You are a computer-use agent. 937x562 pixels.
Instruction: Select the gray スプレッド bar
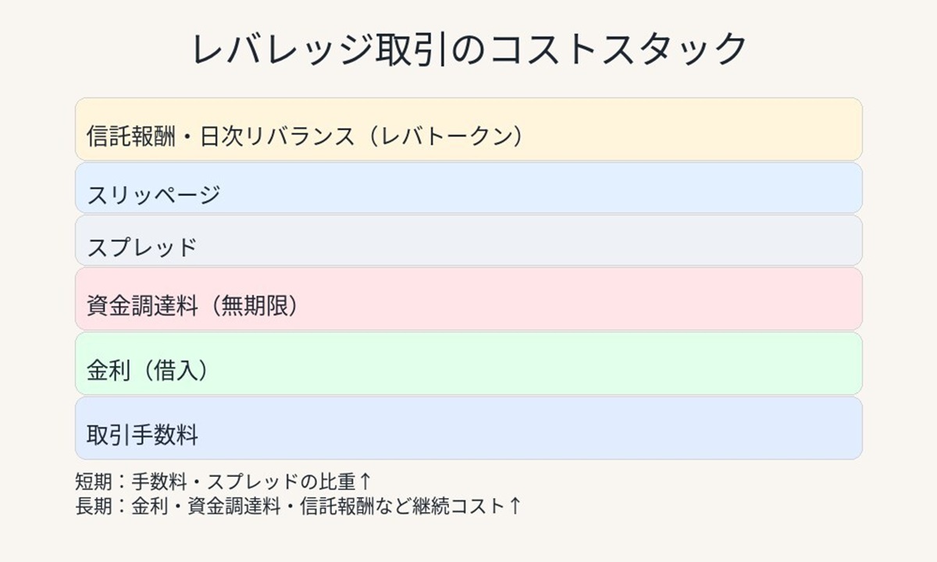tap(468, 240)
